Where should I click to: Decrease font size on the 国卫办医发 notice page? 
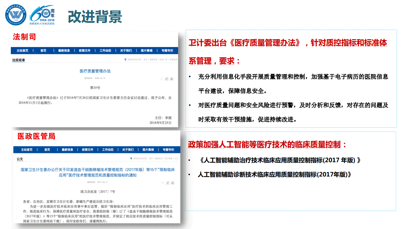click(162, 183)
